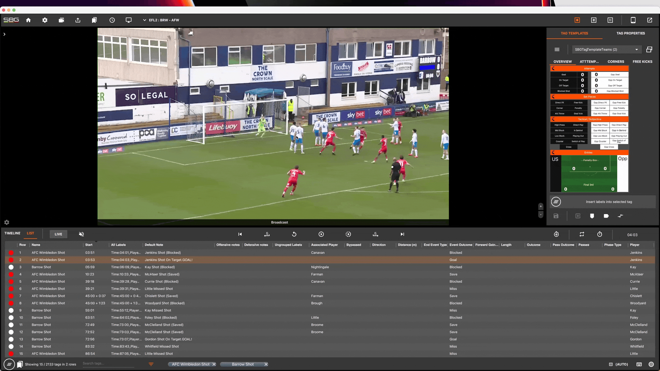
Task: Open settings gear in top toolbar
Action: pos(45,20)
